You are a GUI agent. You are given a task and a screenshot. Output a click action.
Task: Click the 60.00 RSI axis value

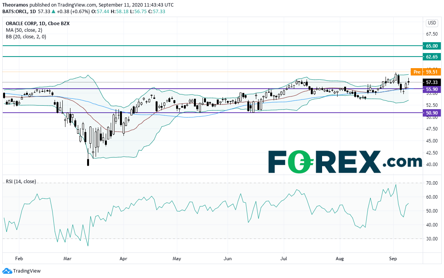click(x=432, y=197)
